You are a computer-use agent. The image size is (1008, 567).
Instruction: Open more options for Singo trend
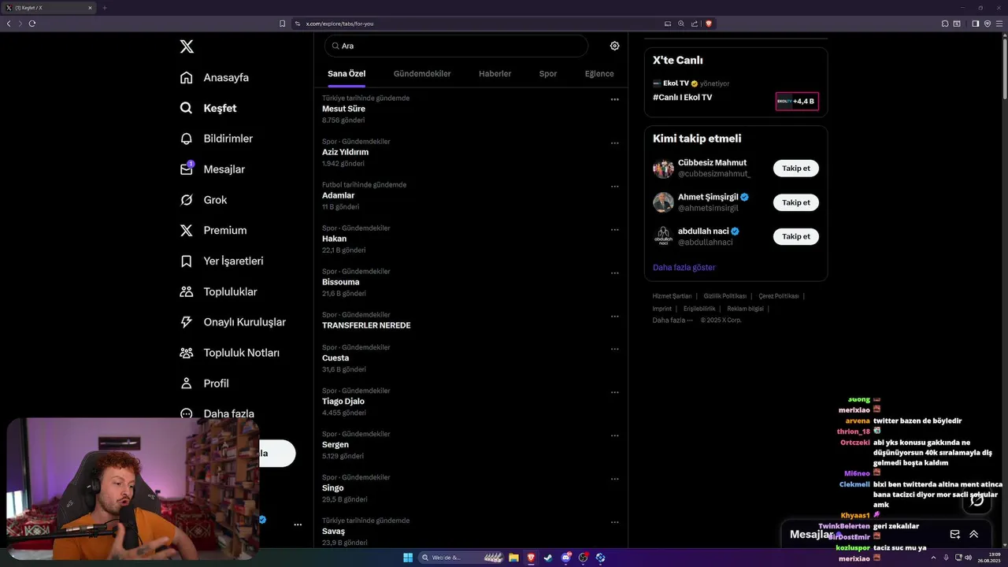(614, 479)
